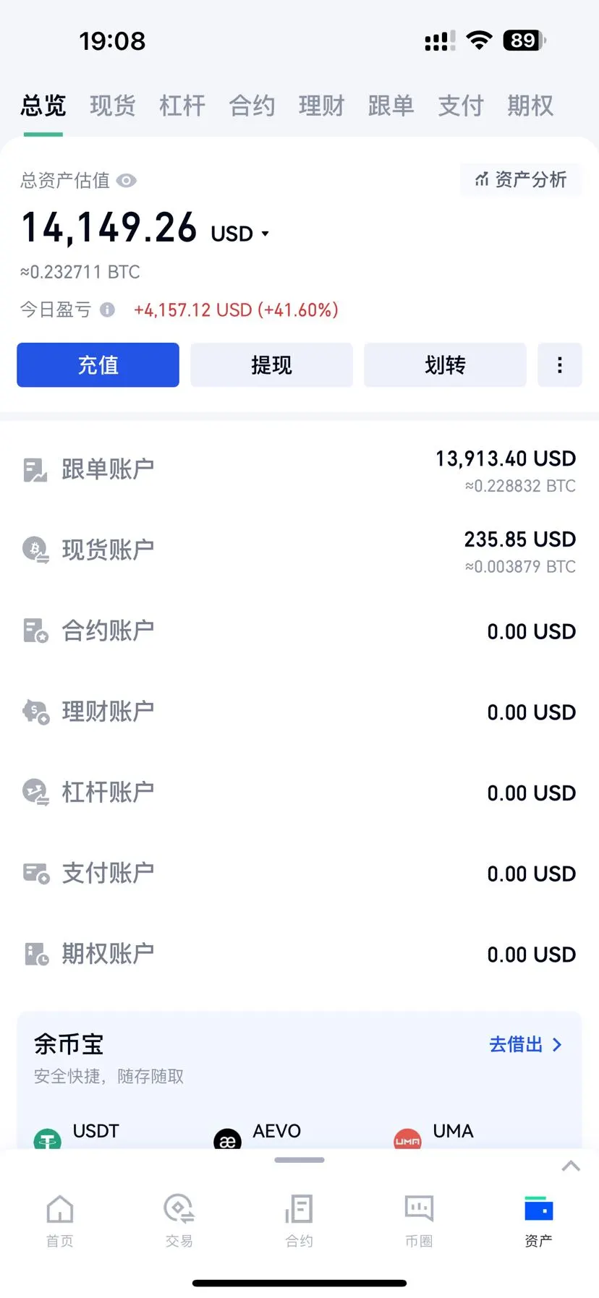Switch to the 理财 tab
The image size is (599, 1298).
click(x=321, y=106)
